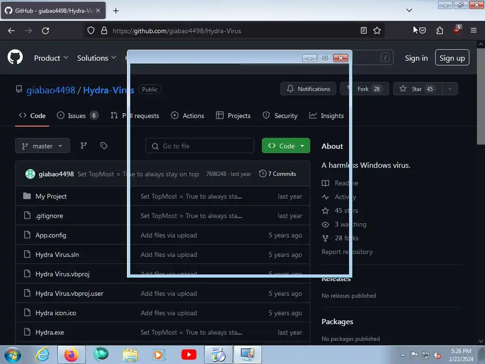The image size is (485, 364).
Task: Click the star icon next to 45 stars
Action: [325, 211]
